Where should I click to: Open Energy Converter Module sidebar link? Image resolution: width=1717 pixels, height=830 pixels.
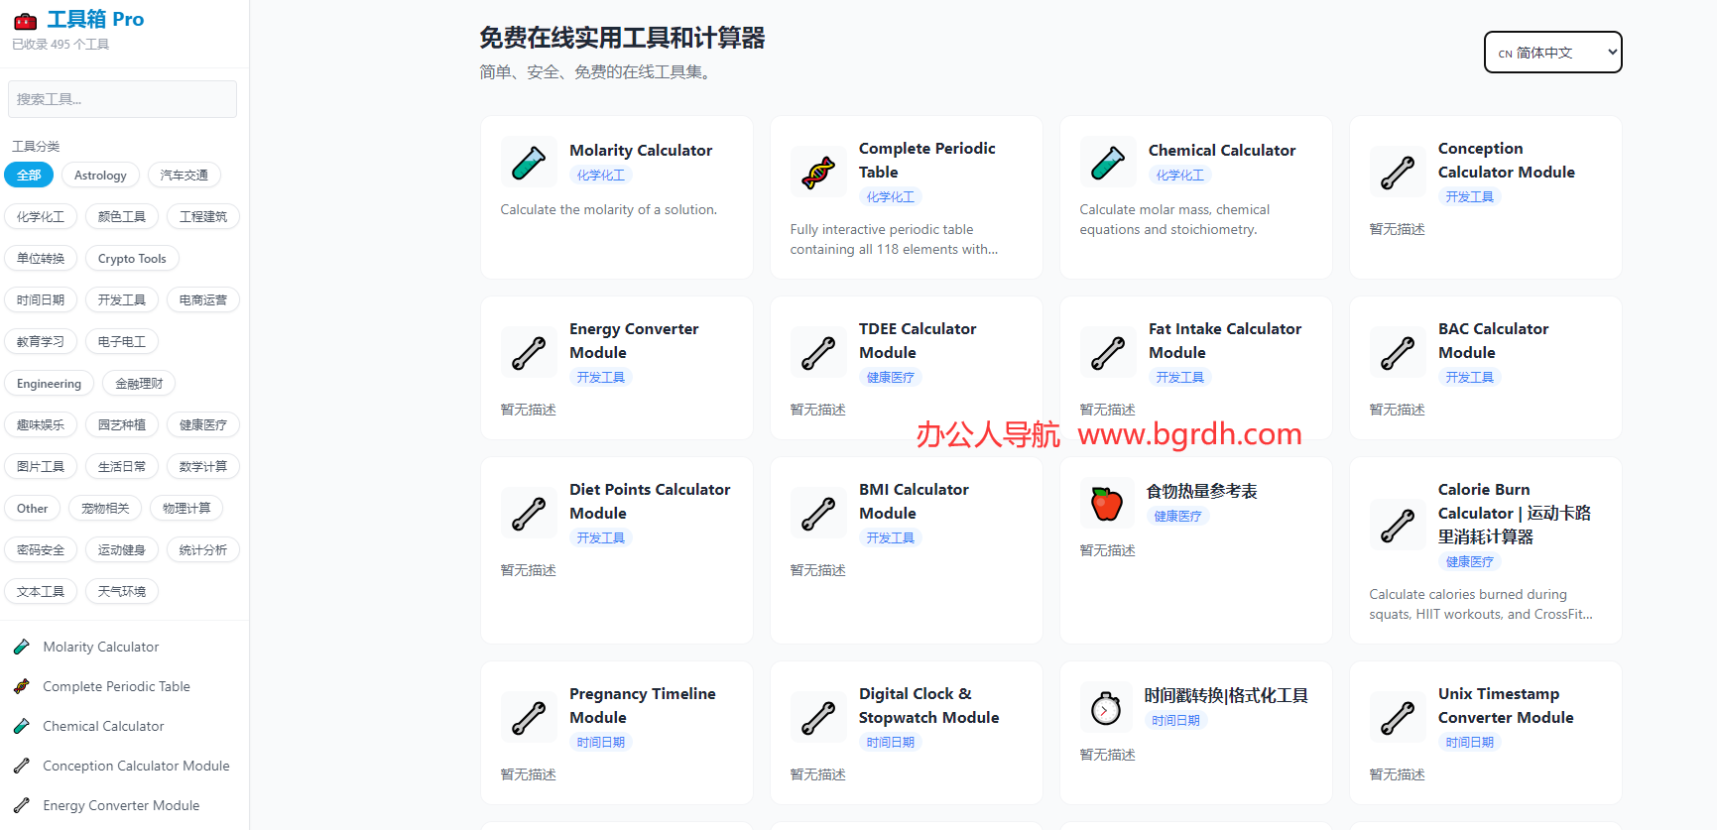tap(121, 805)
